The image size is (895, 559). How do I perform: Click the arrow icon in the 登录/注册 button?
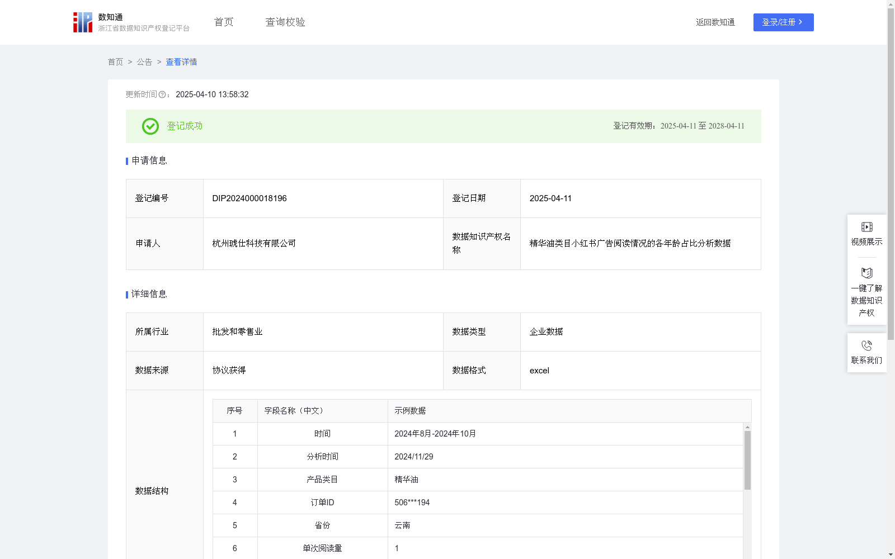pos(800,22)
